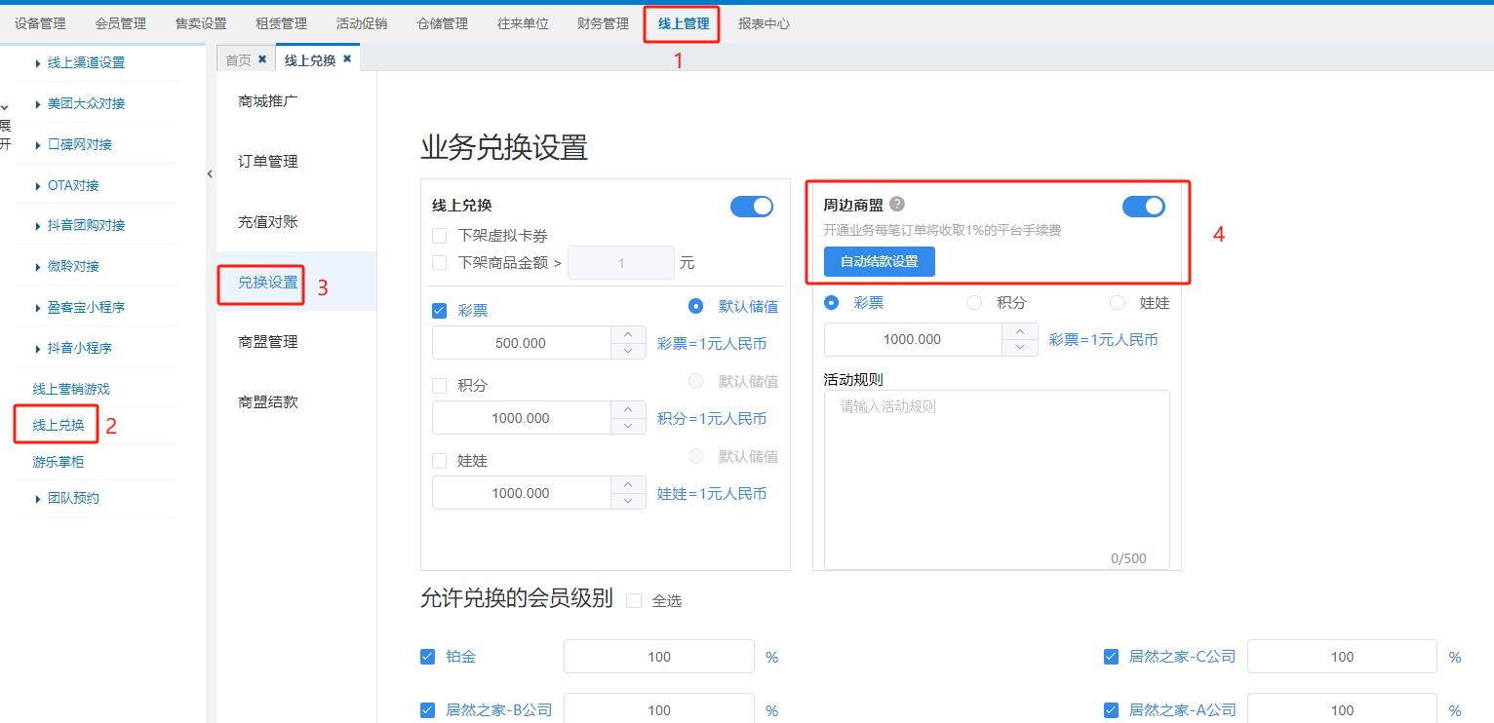Open the 活动促销 top menu
Screen dimensions: 1494x723
coord(362,23)
